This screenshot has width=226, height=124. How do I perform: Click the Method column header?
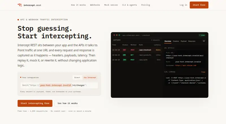133,45
